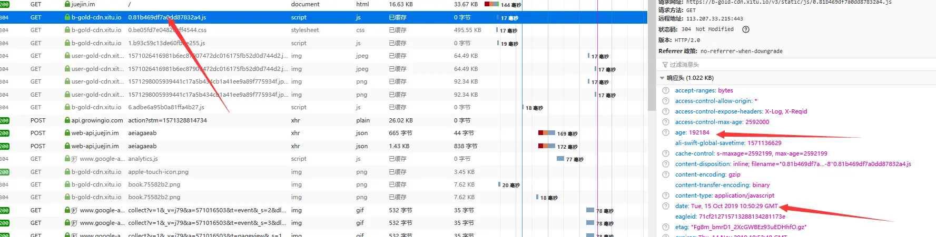Click the help icon beside access-control-max-age
The width and height of the screenshot is (936, 237).
pos(666,122)
